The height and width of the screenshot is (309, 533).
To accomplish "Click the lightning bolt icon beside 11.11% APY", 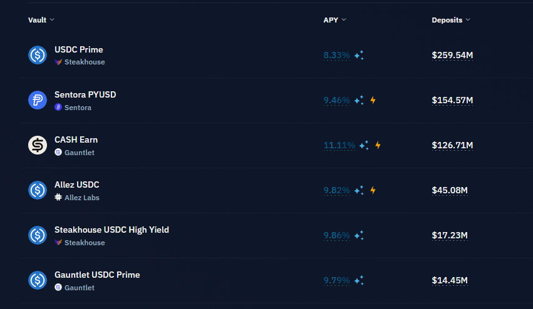I will tap(378, 145).
